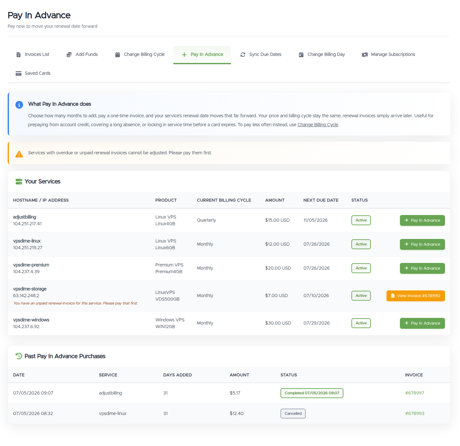Select the active Pay In Advance tab
The image size is (460, 446).
coord(202,55)
